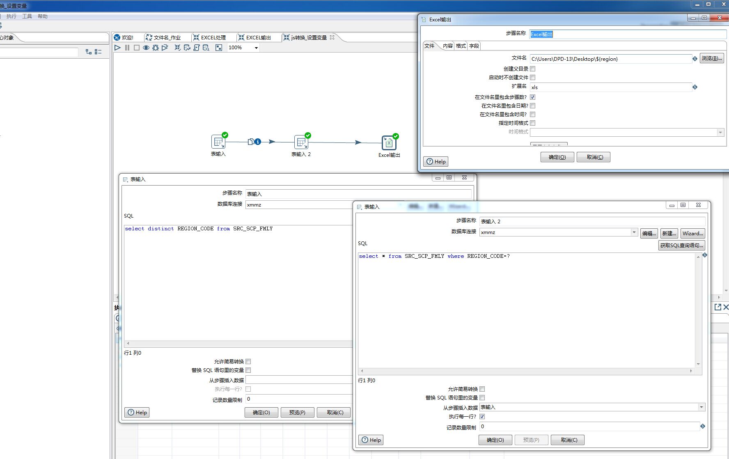Open 数据库连接 dropdown in 表输入 2
This screenshot has height=459, width=729.
[634, 232]
